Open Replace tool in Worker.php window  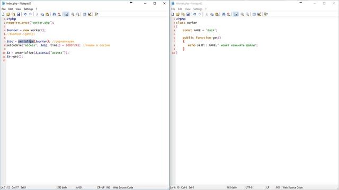point(228,14)
